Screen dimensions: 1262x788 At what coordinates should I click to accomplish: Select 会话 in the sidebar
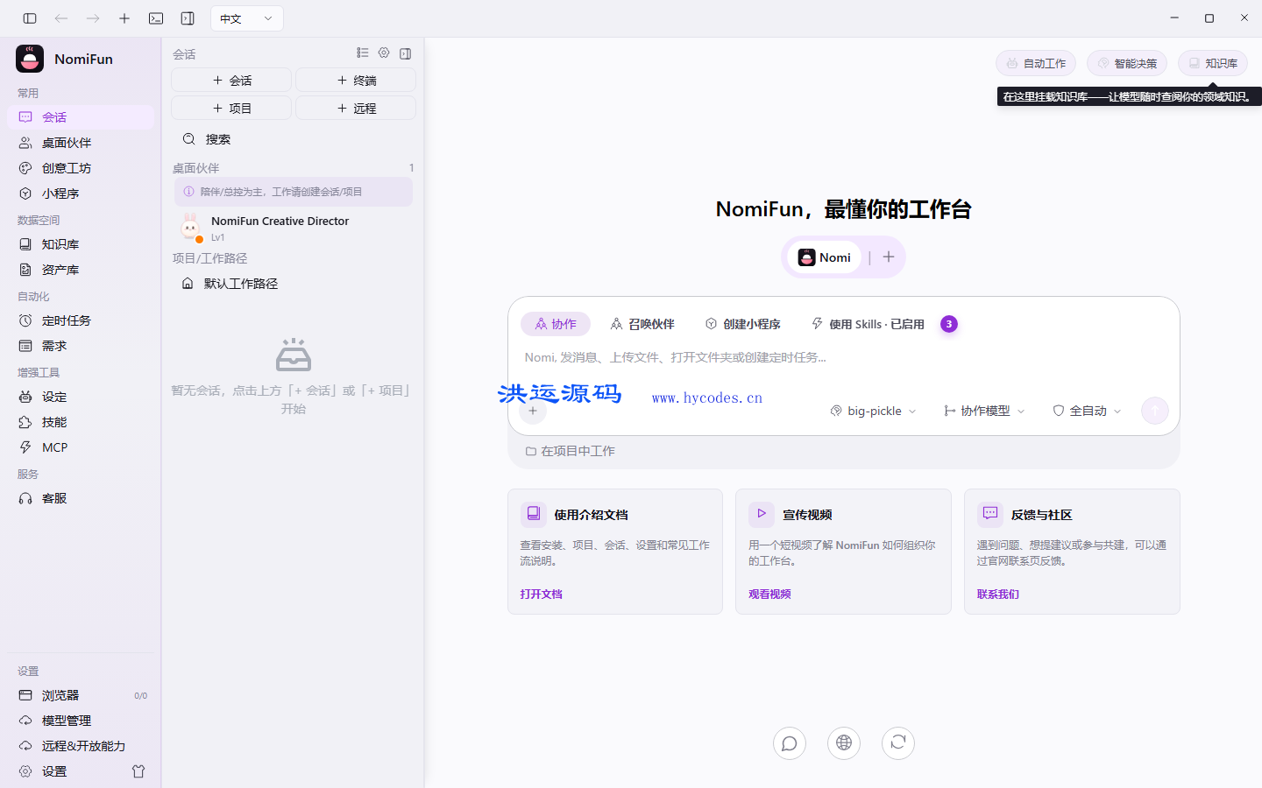coord(81,117)
